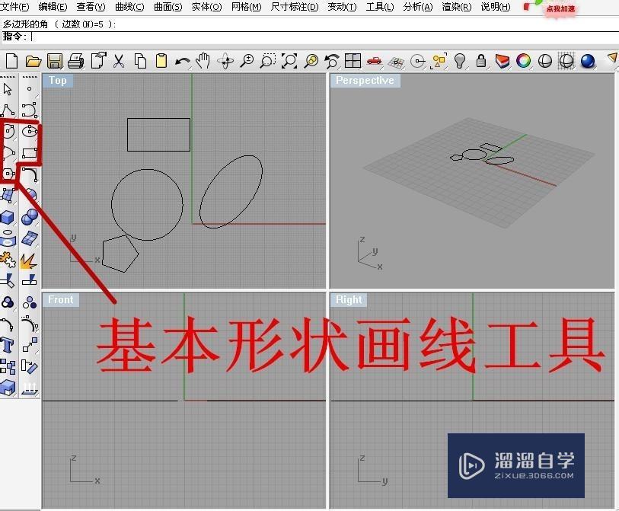Click the Cut scissors icon
Image resolution: width=619 pixels, height=511 pixels.
(x=119, y=61)
